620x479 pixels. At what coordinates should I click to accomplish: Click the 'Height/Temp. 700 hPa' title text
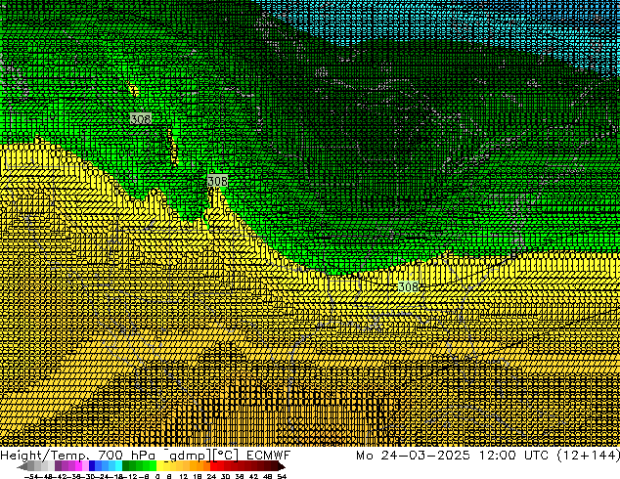[x=77, y=456]
